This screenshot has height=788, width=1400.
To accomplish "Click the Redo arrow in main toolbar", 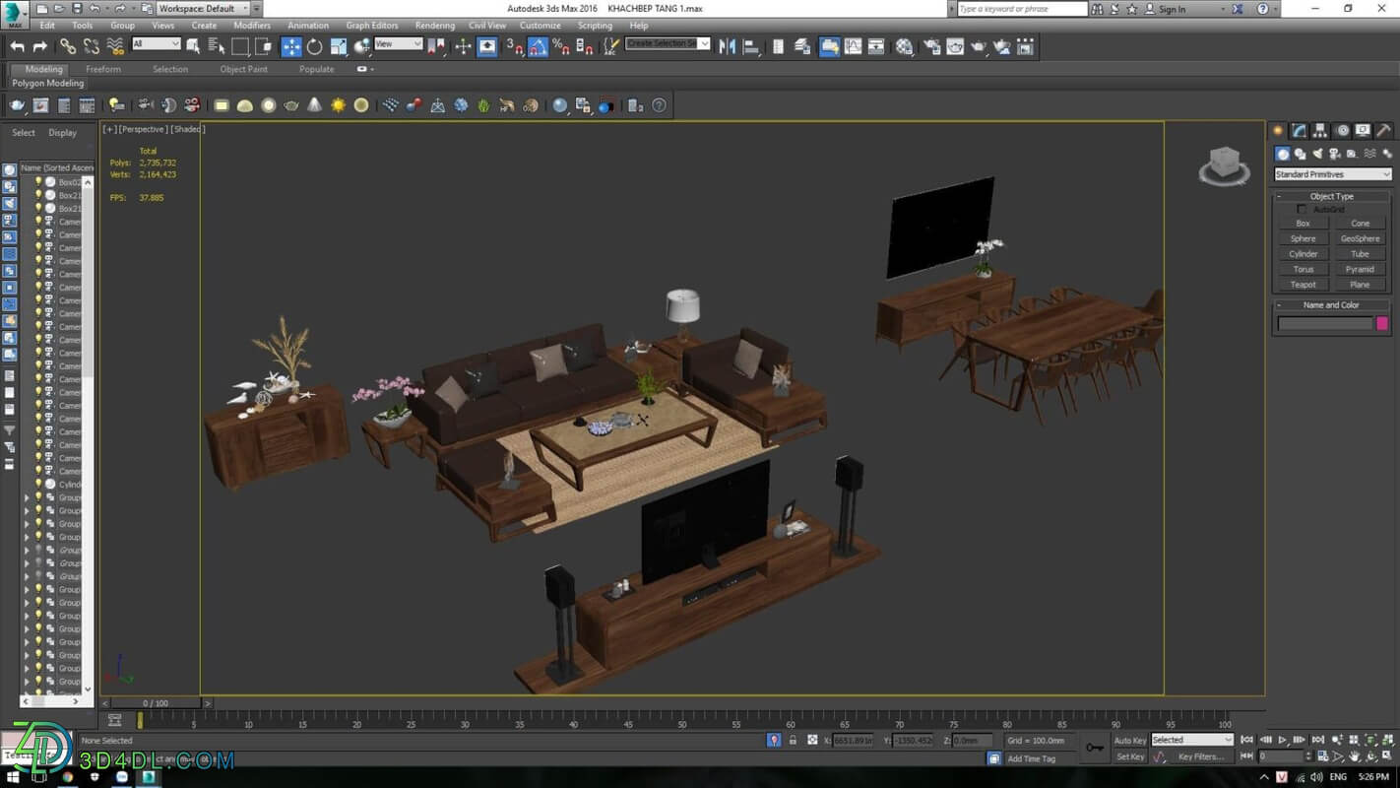I will pos(40,46).
